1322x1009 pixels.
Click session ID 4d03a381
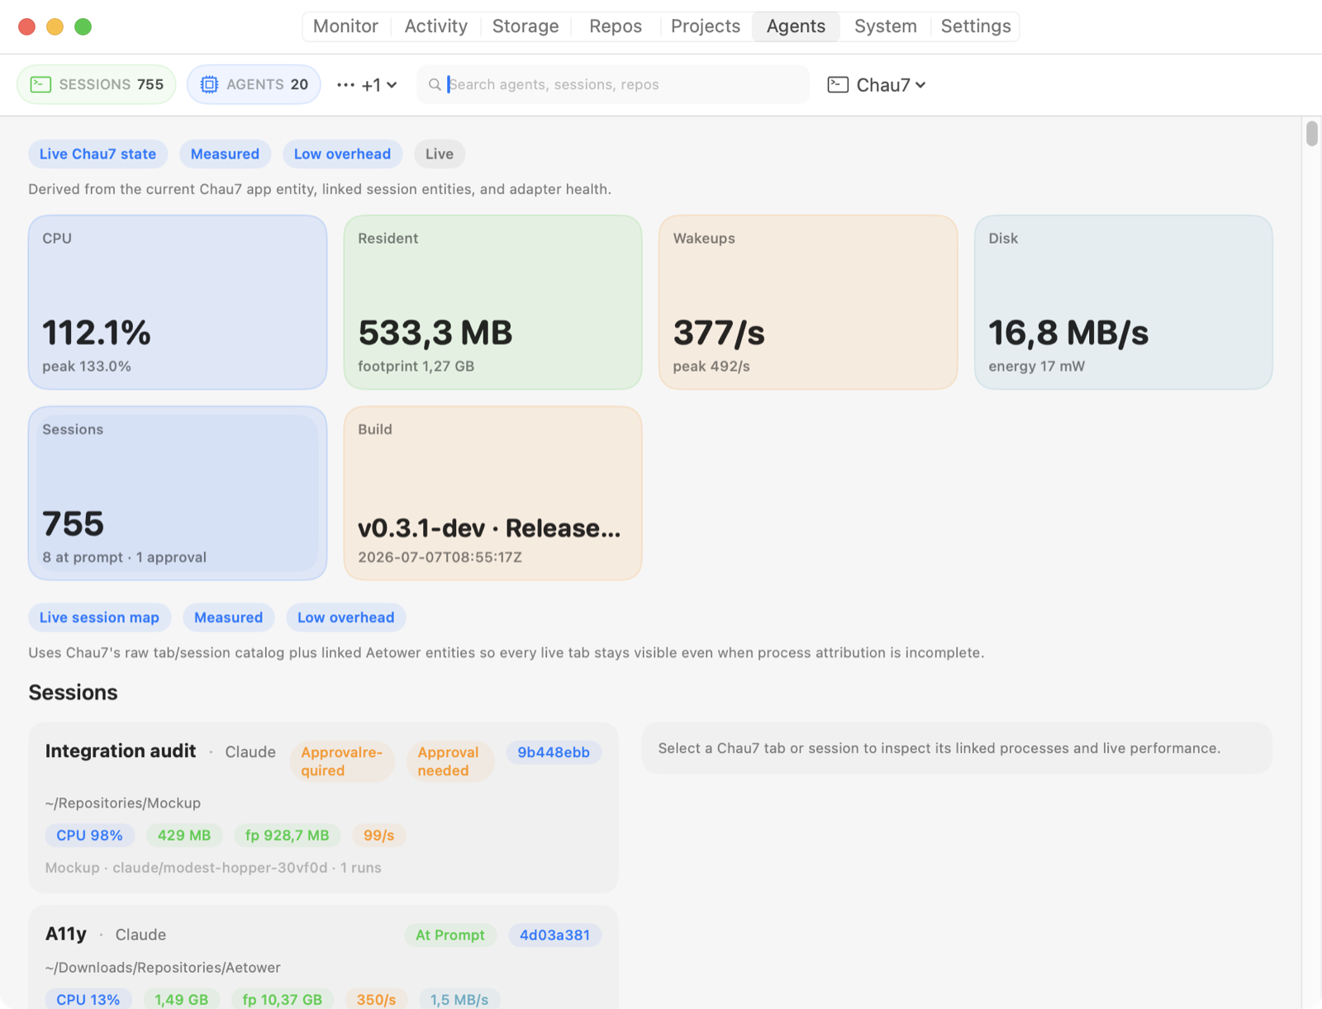554,935
